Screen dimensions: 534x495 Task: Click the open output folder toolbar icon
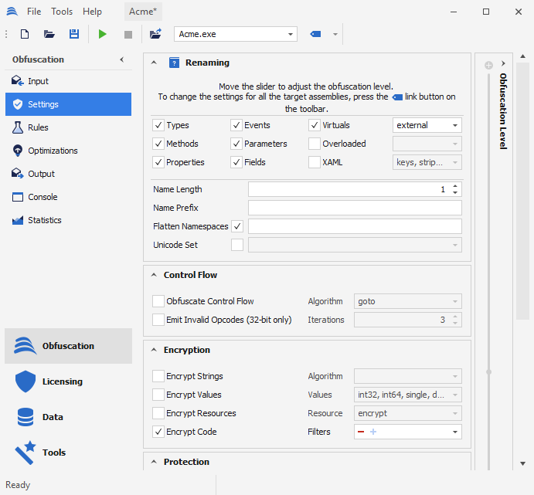pyautogui.click(x=155, y=34)
